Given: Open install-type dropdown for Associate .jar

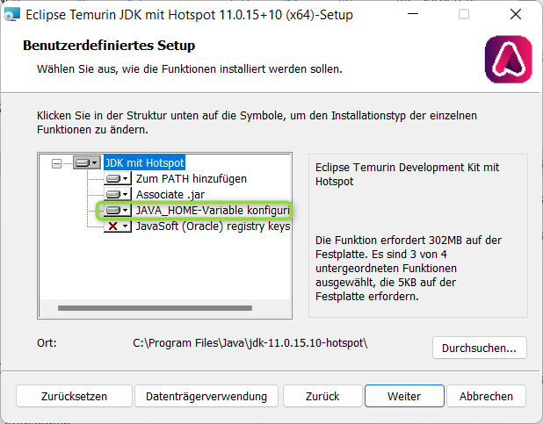Looking at the screenshot, I should pyautogui.click(x=118, y=195).
